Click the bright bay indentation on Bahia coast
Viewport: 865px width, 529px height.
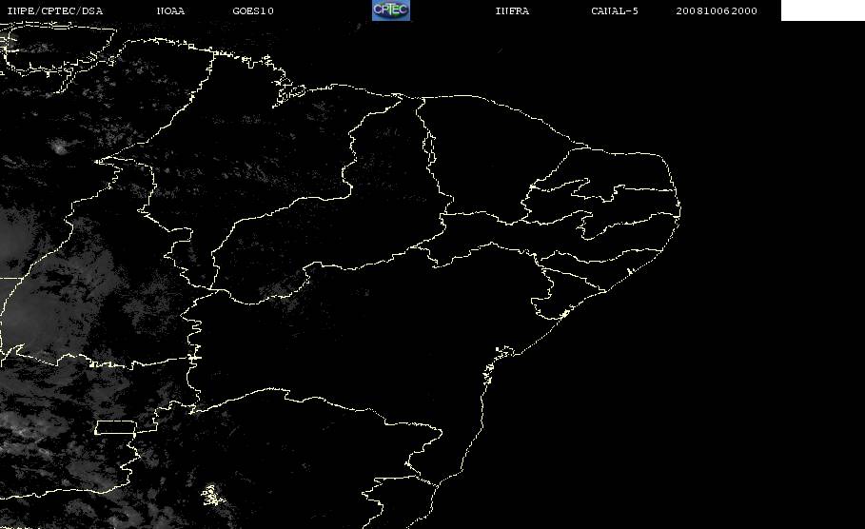(503, 352)
